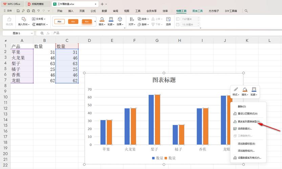Click the search magnifier icon in the ribbon tab bar
The height and width of the screenshot is (169, 282).
(x=246, y=11)
